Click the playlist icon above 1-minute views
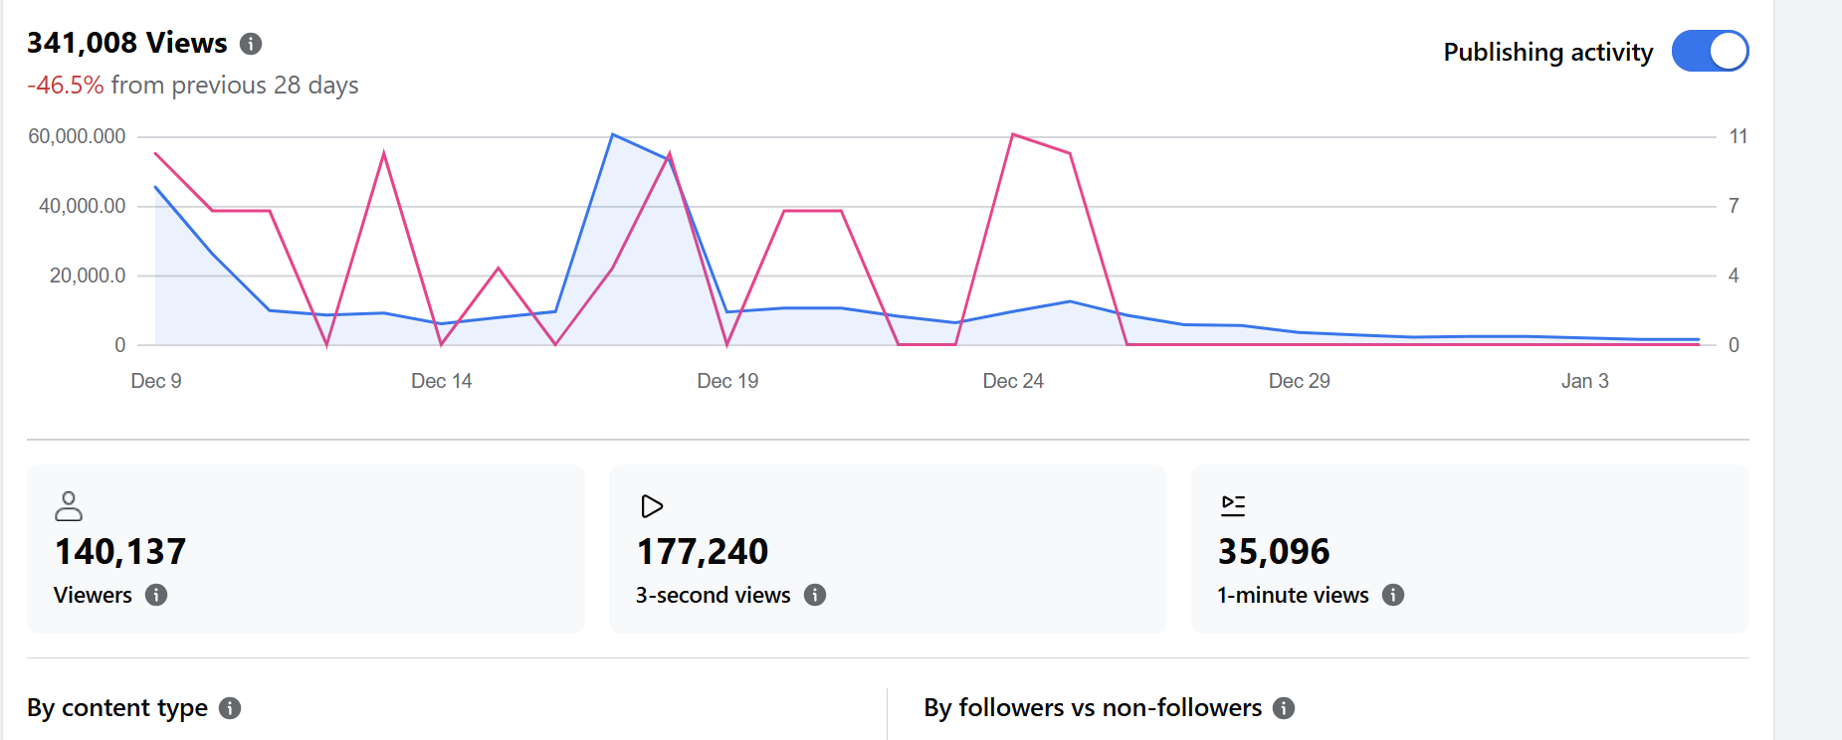1842x740 pixels. [1233, 505]
